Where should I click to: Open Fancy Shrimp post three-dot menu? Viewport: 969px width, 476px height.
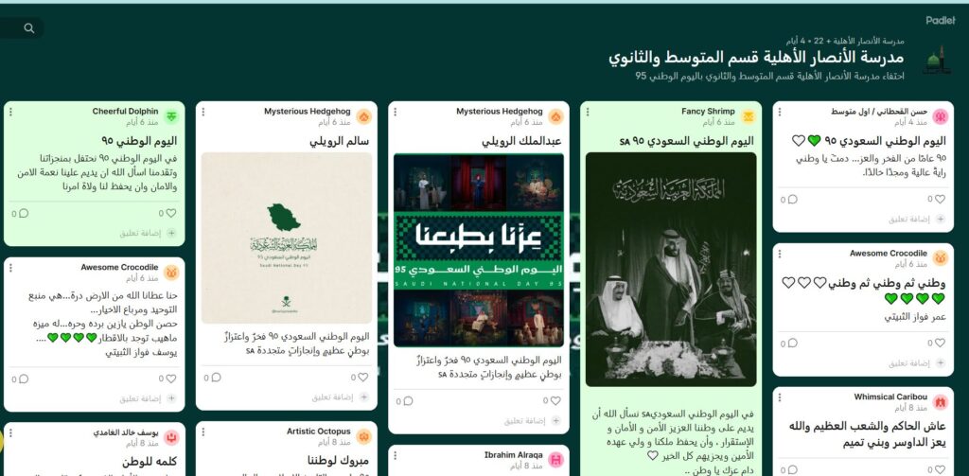click(587, 112)
